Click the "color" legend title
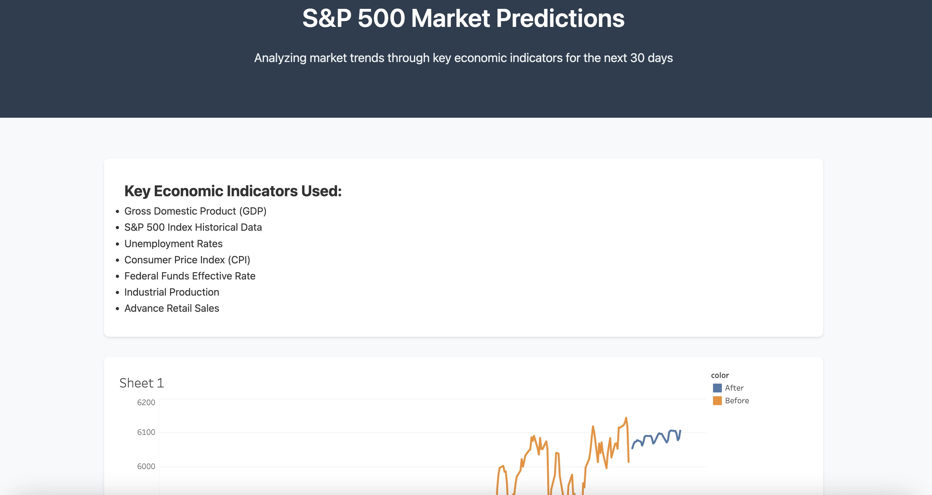 (720, 375)
